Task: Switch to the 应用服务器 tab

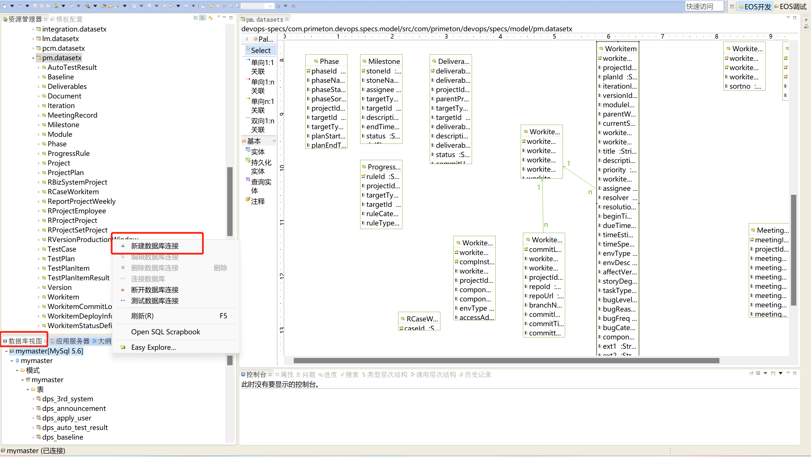Action: 72,341
